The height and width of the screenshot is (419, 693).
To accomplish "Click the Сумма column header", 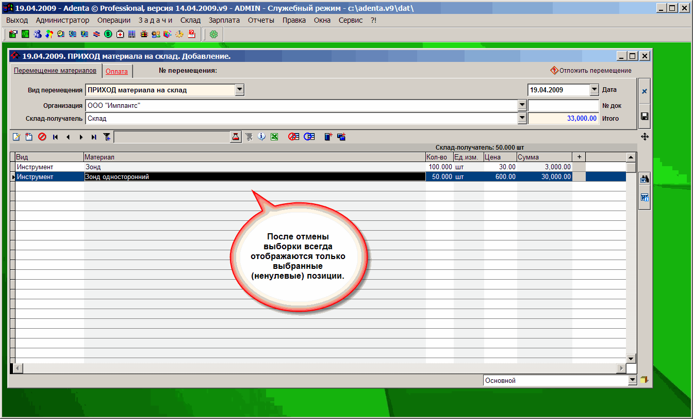I will 544,157.
